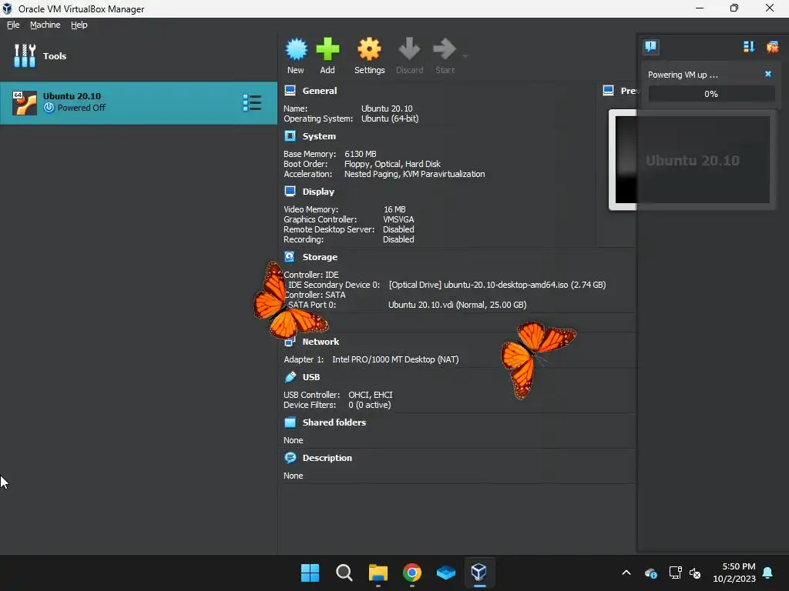Open Google Chrome from the taskbar
789x591 pixels.
click(x=412, y=573)
